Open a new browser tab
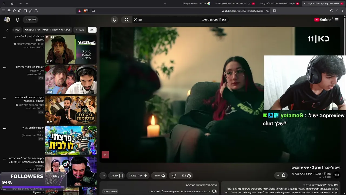The width and height of the screenshot is (346, 195). tap(165, 4)
